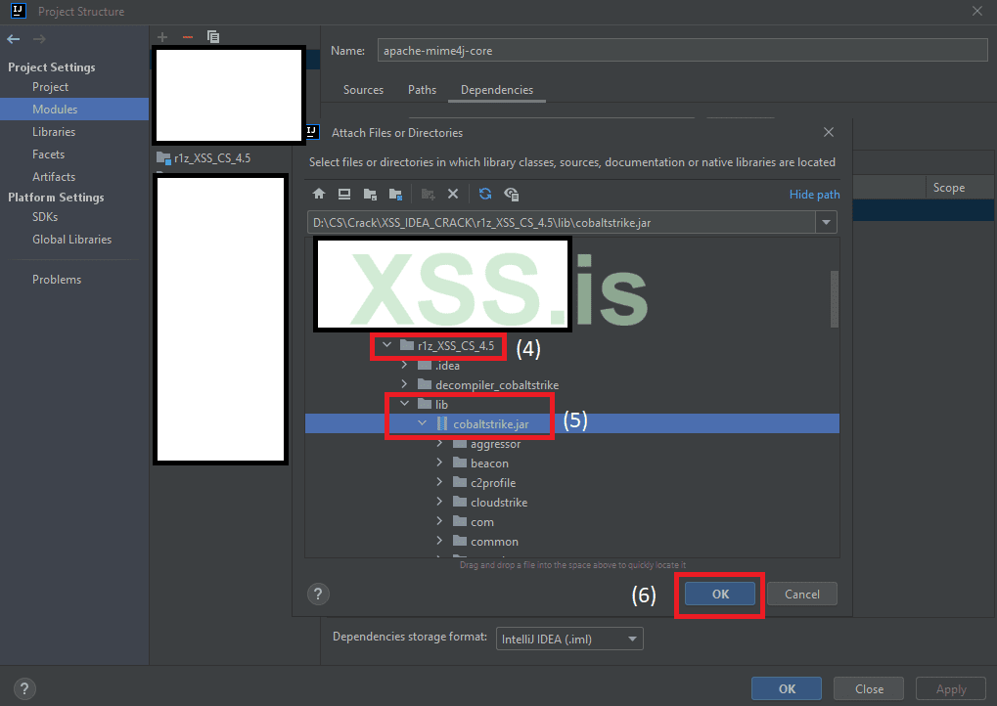Click the lib folder icon

point(424,404)
